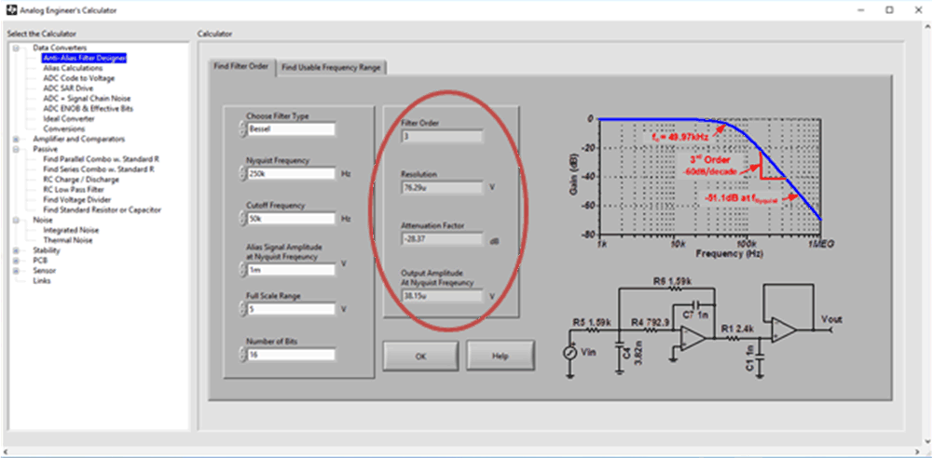Viewport: 933px width, 458px height.
Task: Switch to the Find Filter Order tab
Action: [241, 67]
